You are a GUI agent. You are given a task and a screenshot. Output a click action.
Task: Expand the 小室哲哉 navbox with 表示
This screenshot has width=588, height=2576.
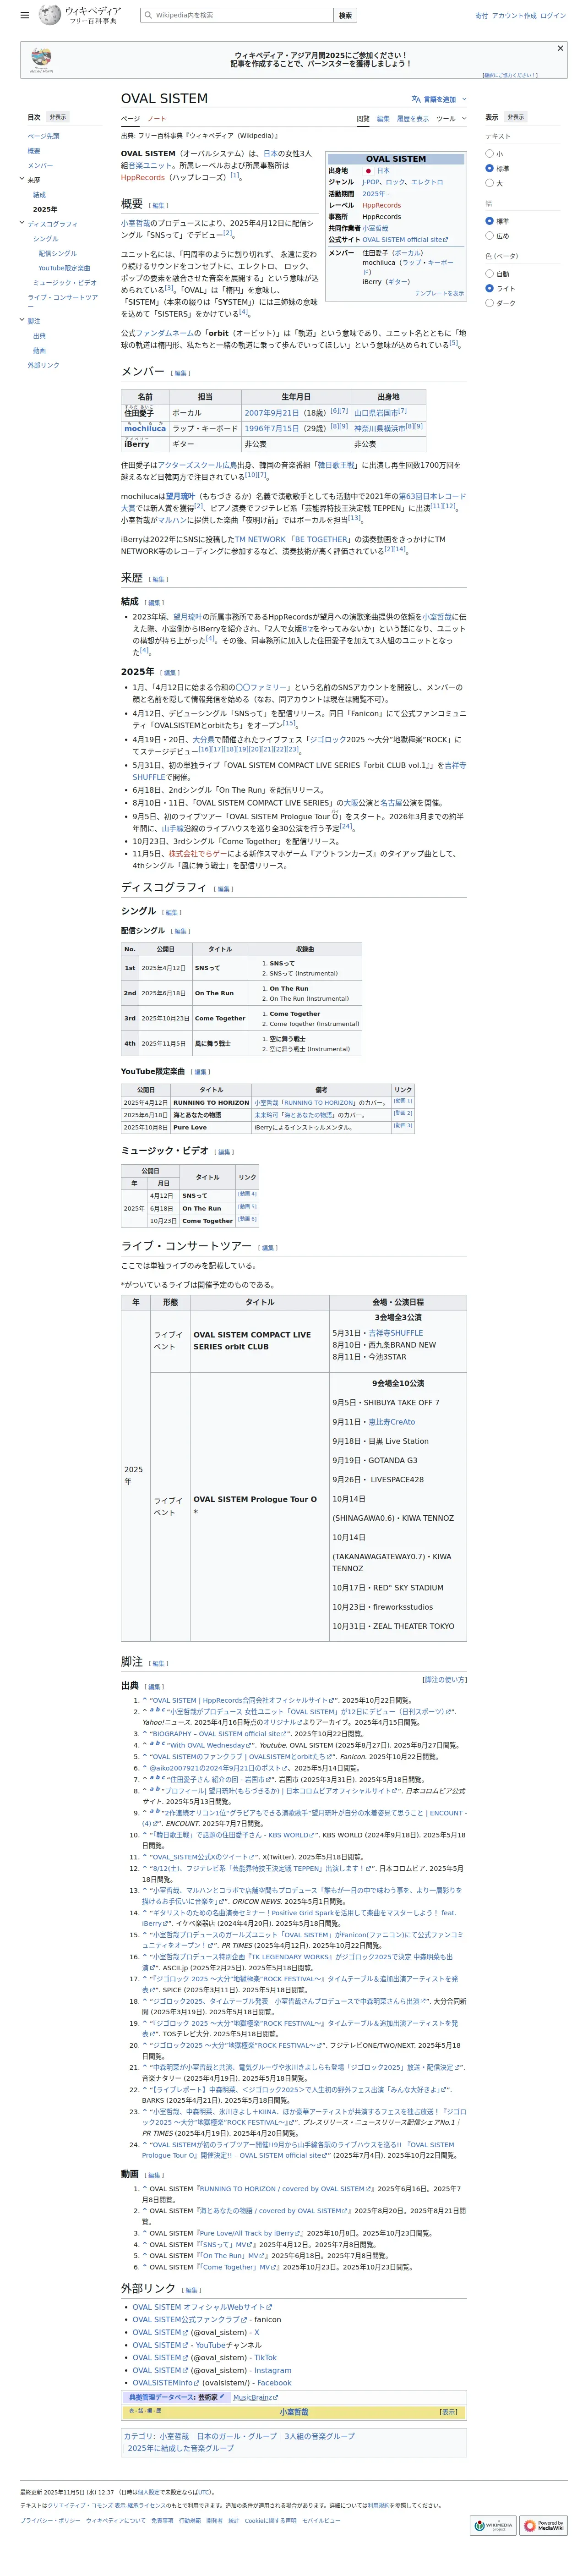(x=448, y=2412)
